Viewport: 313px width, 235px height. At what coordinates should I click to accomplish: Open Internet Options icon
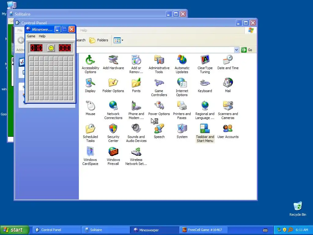(182, 83)
